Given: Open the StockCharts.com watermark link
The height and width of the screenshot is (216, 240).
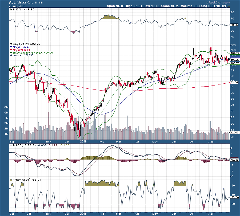Looking at the screenshot, I should coord(218,2).
